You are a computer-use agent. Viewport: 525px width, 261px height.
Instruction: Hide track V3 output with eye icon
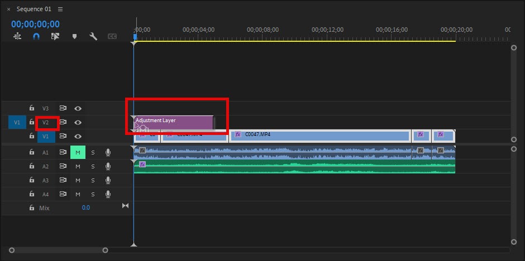click(78, 108)
